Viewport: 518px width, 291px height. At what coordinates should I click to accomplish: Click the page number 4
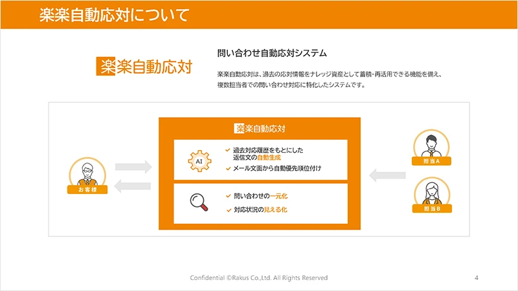[477, 278]
